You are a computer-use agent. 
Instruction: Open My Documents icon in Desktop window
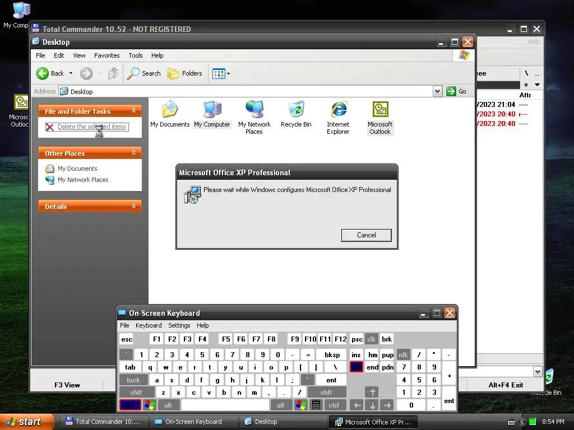(170, 114)
